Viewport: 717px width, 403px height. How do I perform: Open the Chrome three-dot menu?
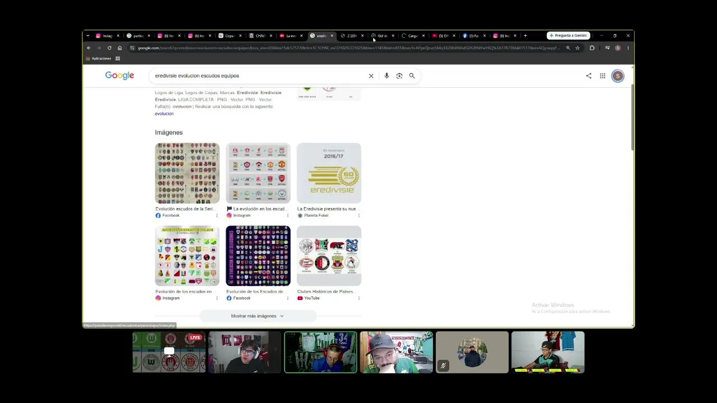tap(628, 48)
